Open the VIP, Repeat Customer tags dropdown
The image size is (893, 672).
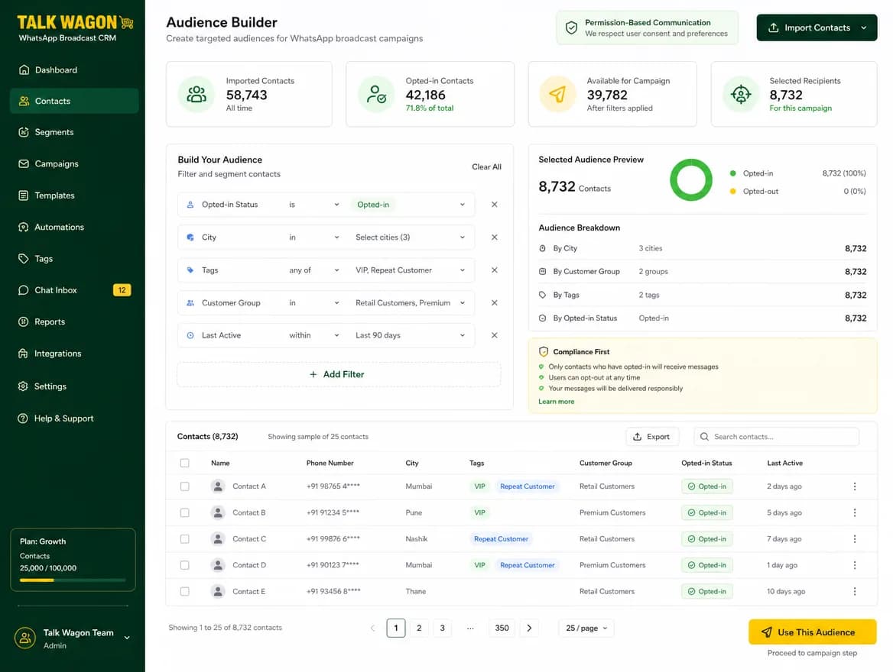[x=411, y=270]
